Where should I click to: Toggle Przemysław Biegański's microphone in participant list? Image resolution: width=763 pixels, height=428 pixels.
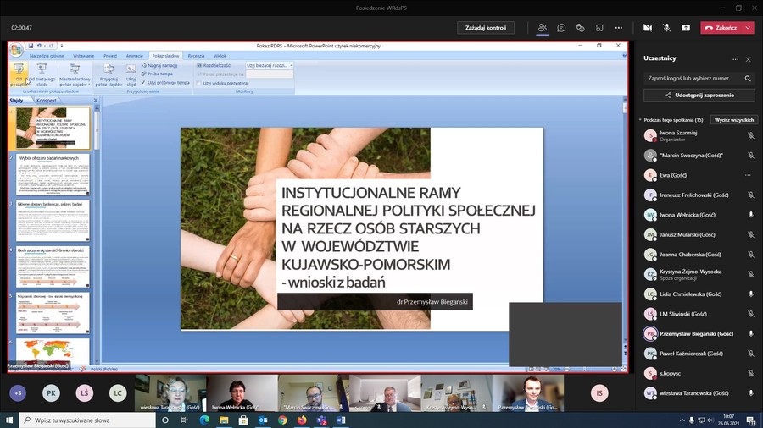pyautogui.click(x=750, y=333)
